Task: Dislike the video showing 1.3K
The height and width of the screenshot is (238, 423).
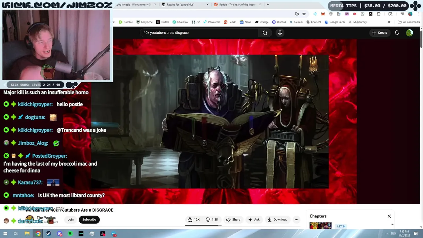Action: [212, 219]
